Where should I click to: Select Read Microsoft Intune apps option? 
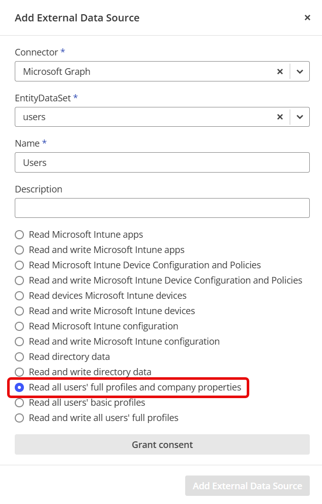click(19, 235)
